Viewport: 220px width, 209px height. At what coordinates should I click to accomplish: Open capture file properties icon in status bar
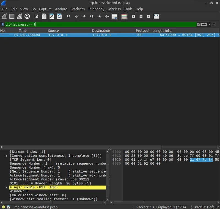coord(9,207)
